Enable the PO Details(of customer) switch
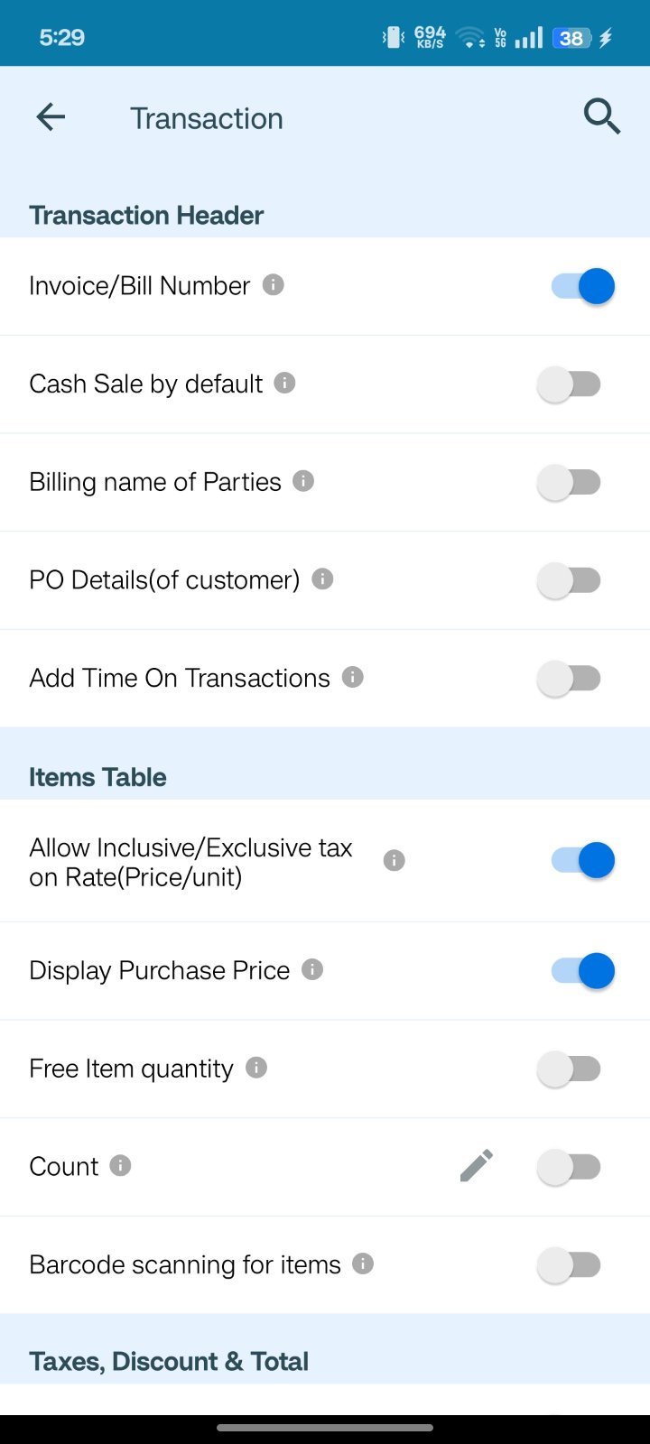The height and width of the screenshot is (1444, 650). click(x=569, y=580)
